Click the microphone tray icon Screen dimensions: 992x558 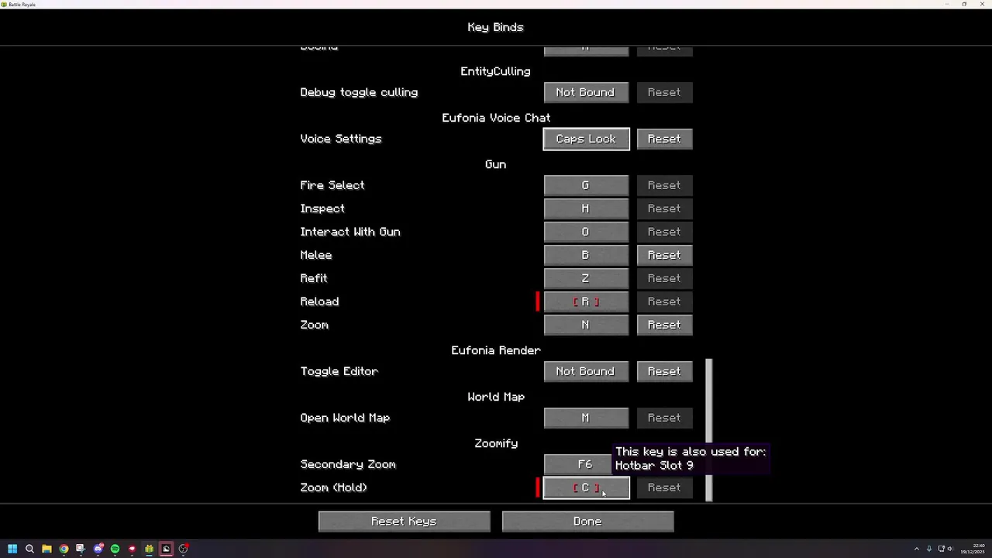(x=928, y=549)
